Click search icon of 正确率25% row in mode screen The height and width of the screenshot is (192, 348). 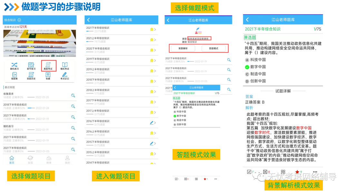229,60
